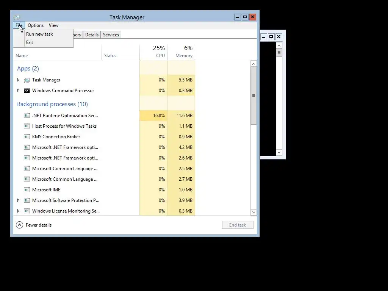The width and height of the screenshot is (388, 291).
Task: Click the 4.2 MB memory value
Action: coord(186,147)
